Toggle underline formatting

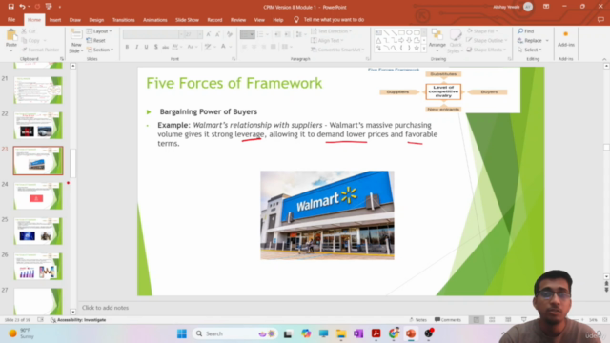(146, 47)
